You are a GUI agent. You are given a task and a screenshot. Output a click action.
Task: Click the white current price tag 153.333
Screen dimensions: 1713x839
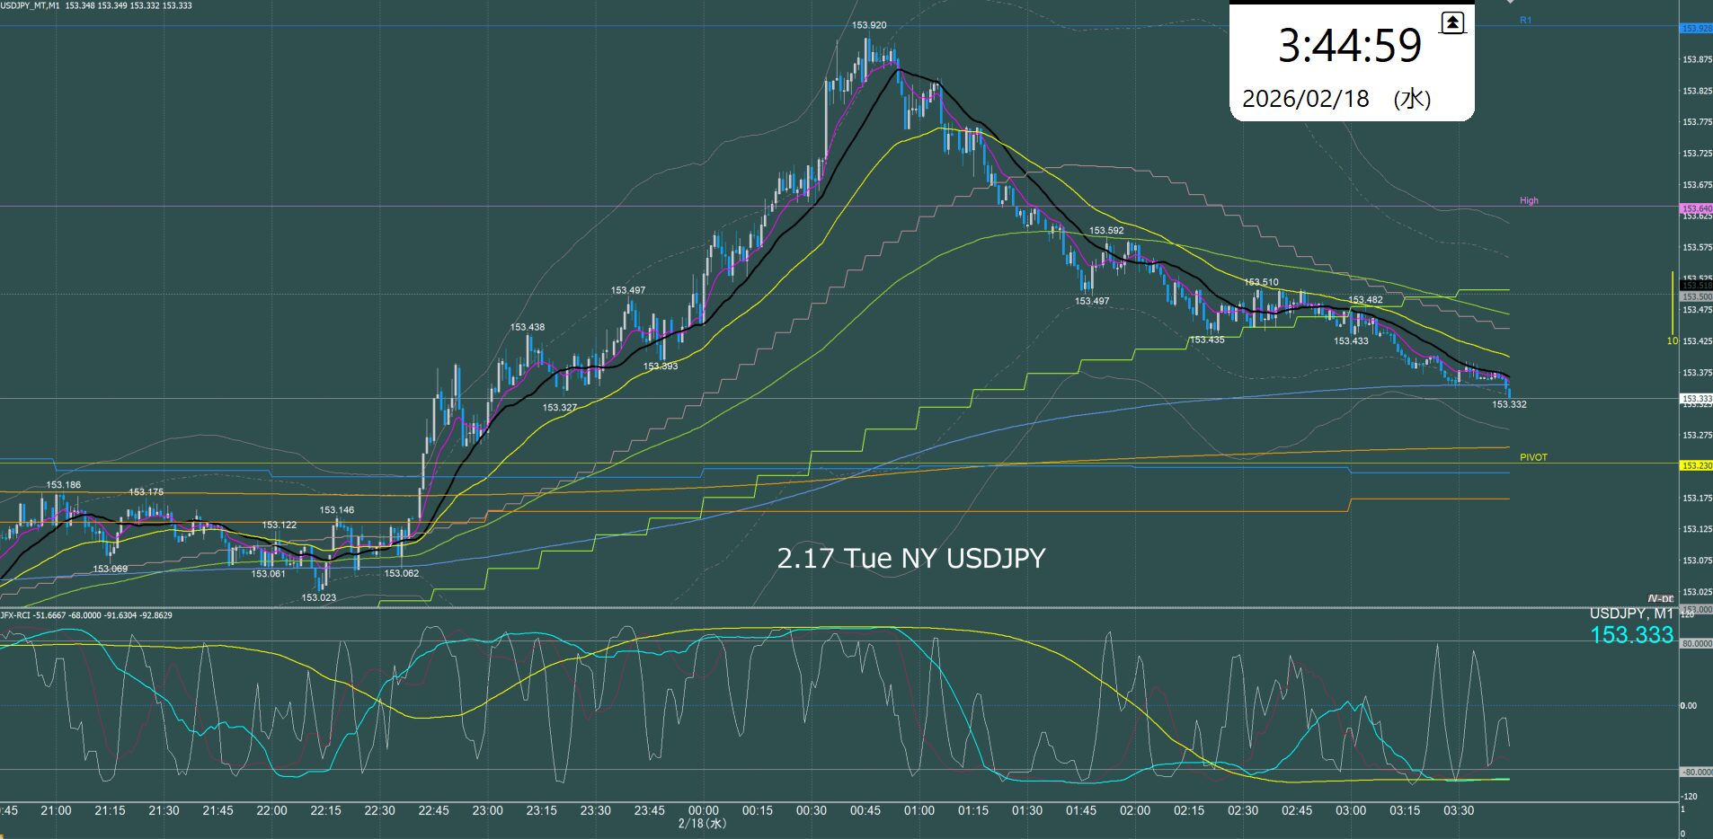pos(1696,398)
